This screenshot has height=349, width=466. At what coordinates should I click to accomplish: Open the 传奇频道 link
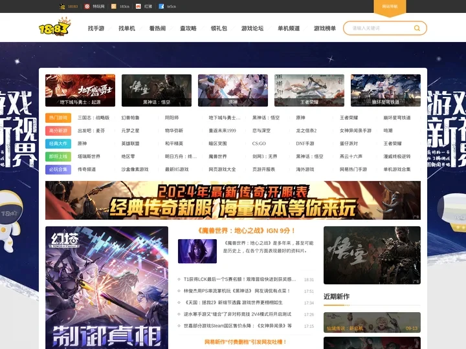pyautogui.click(x=87, y=169)
